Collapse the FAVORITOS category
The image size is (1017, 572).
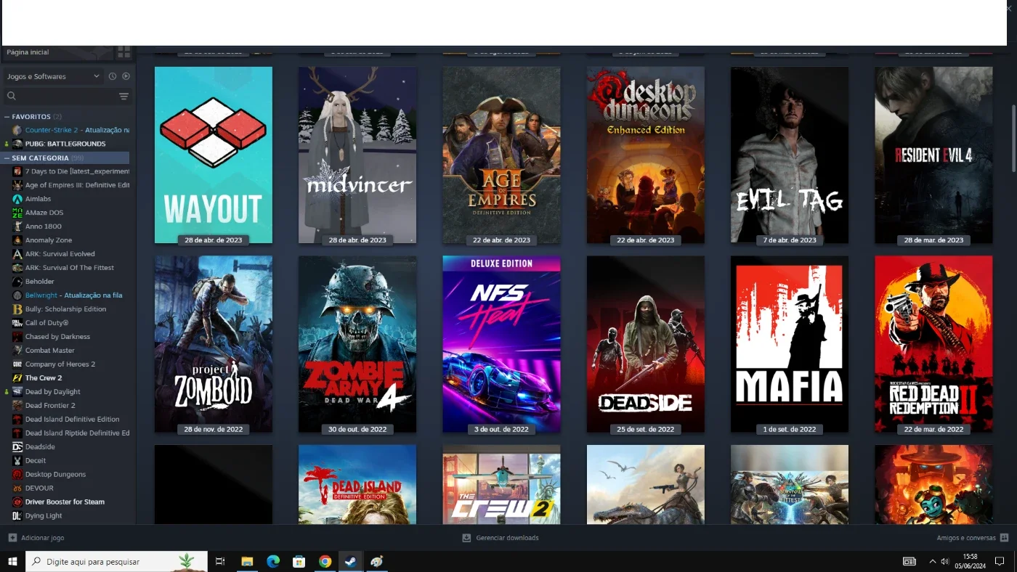[x=7, y=117]
